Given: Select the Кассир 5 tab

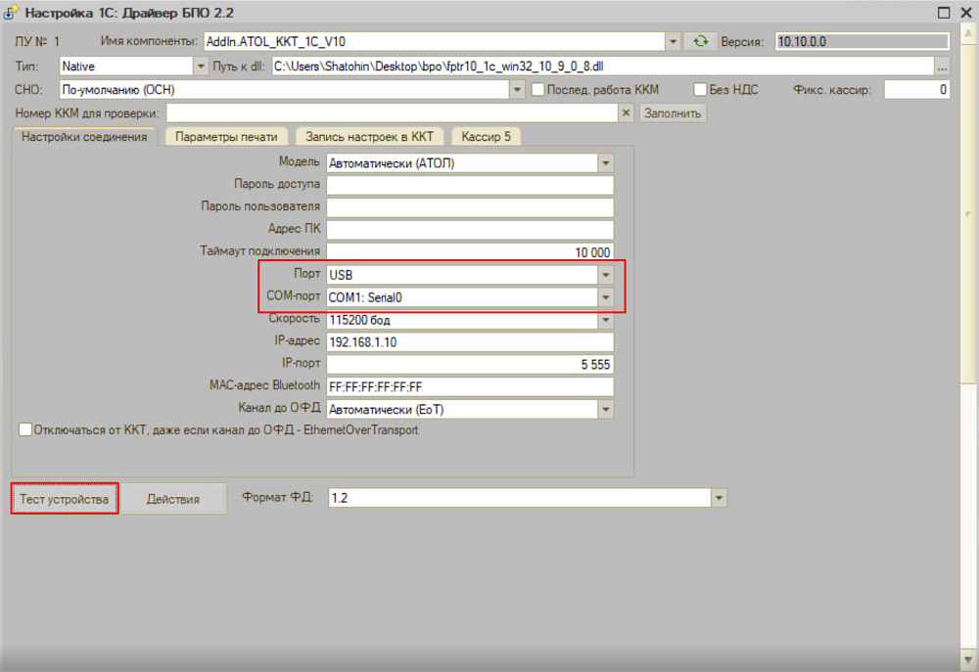Looking at the screenshot, I should 486,137.
